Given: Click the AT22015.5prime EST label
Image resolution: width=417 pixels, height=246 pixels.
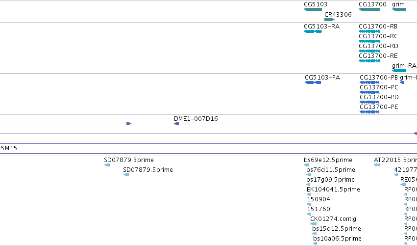Looking at the screenshot, I should pyautogui.click(x=395, y=160).
